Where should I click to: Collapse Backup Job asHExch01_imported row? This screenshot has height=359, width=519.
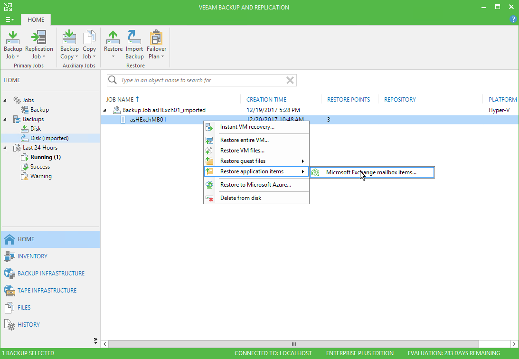(105, 110)
